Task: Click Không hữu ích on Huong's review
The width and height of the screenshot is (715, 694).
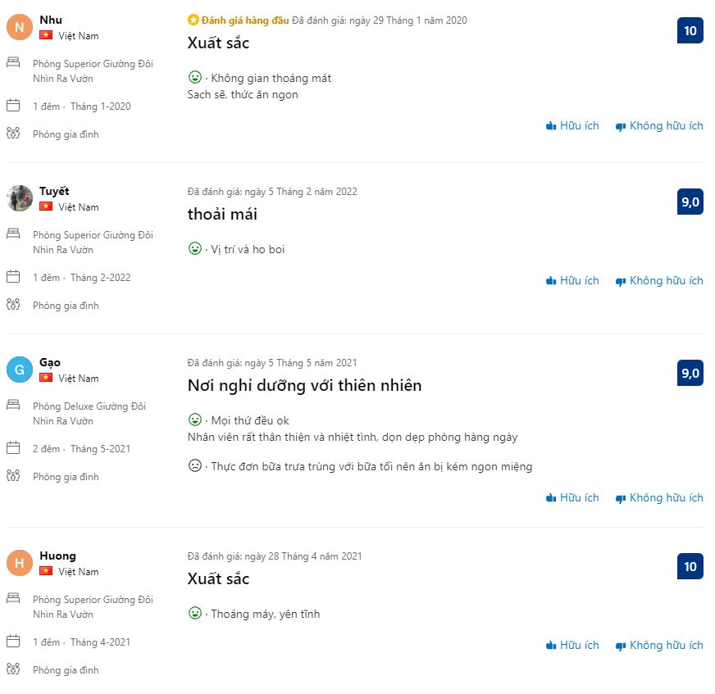Action: coord(659,646)
